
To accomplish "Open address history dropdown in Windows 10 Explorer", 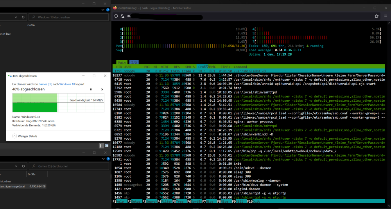I will pyautogui.click(x=16, y=17).
